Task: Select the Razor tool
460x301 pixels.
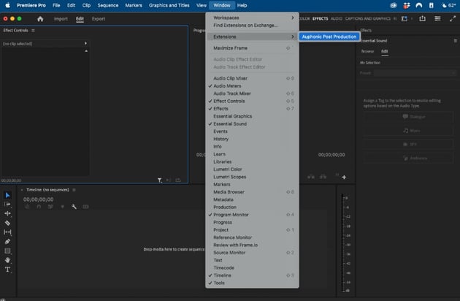Action: (7, 223)
